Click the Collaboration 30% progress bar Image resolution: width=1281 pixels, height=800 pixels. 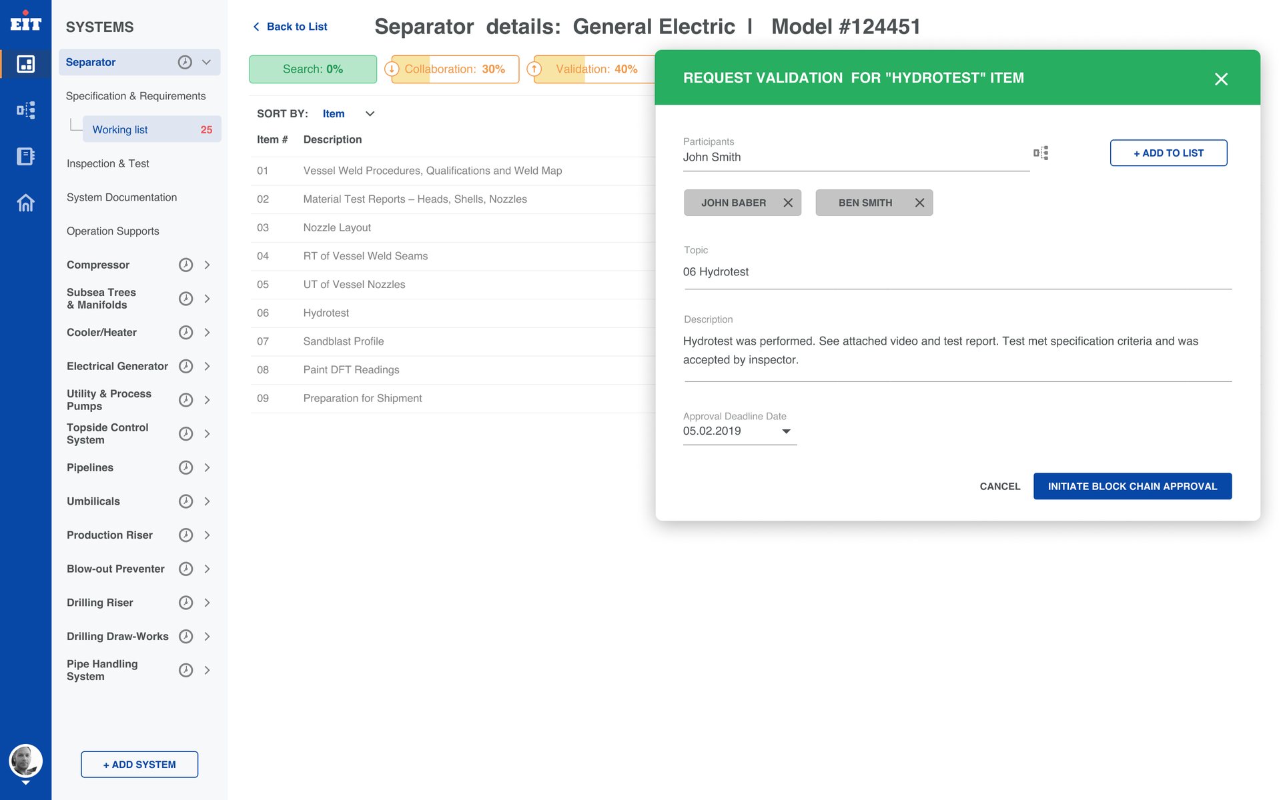click(455, 69)
